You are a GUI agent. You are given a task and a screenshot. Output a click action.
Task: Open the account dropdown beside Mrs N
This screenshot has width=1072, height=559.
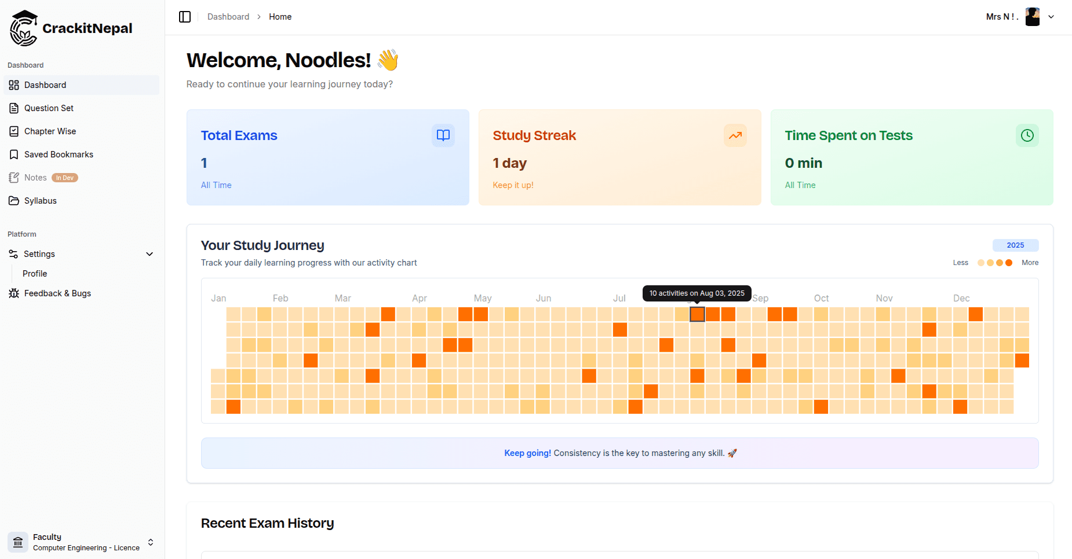pos(1052,16)
